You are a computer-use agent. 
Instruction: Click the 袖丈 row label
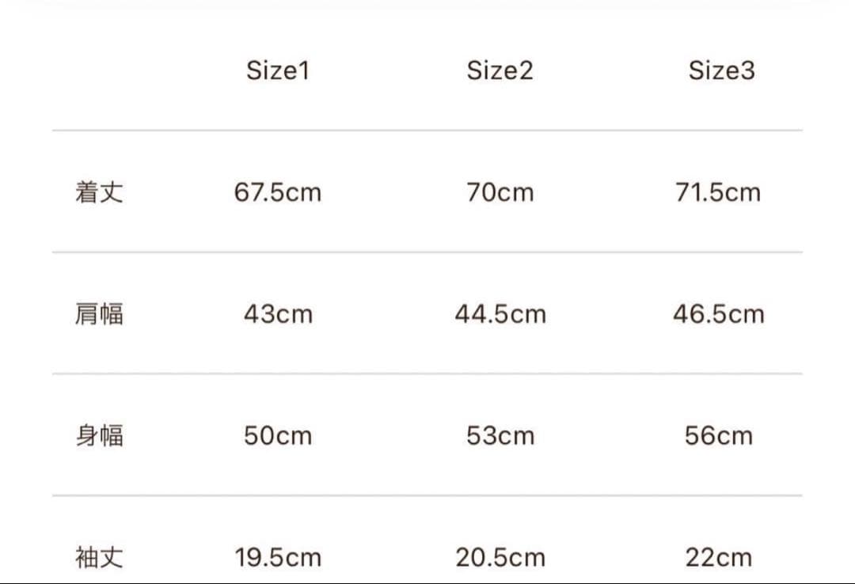coord(99,558)
